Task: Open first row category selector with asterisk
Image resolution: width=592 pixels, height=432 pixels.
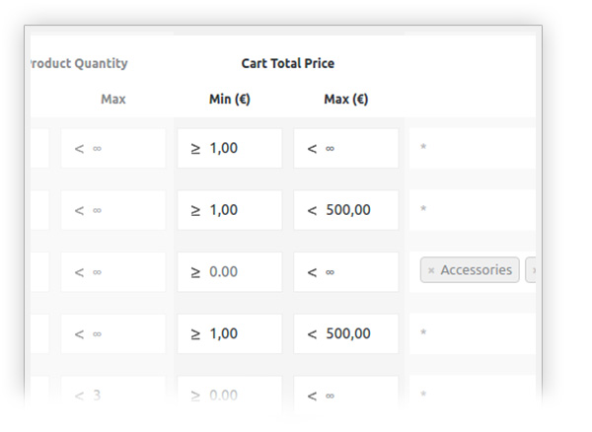Action: pos(474,148)
